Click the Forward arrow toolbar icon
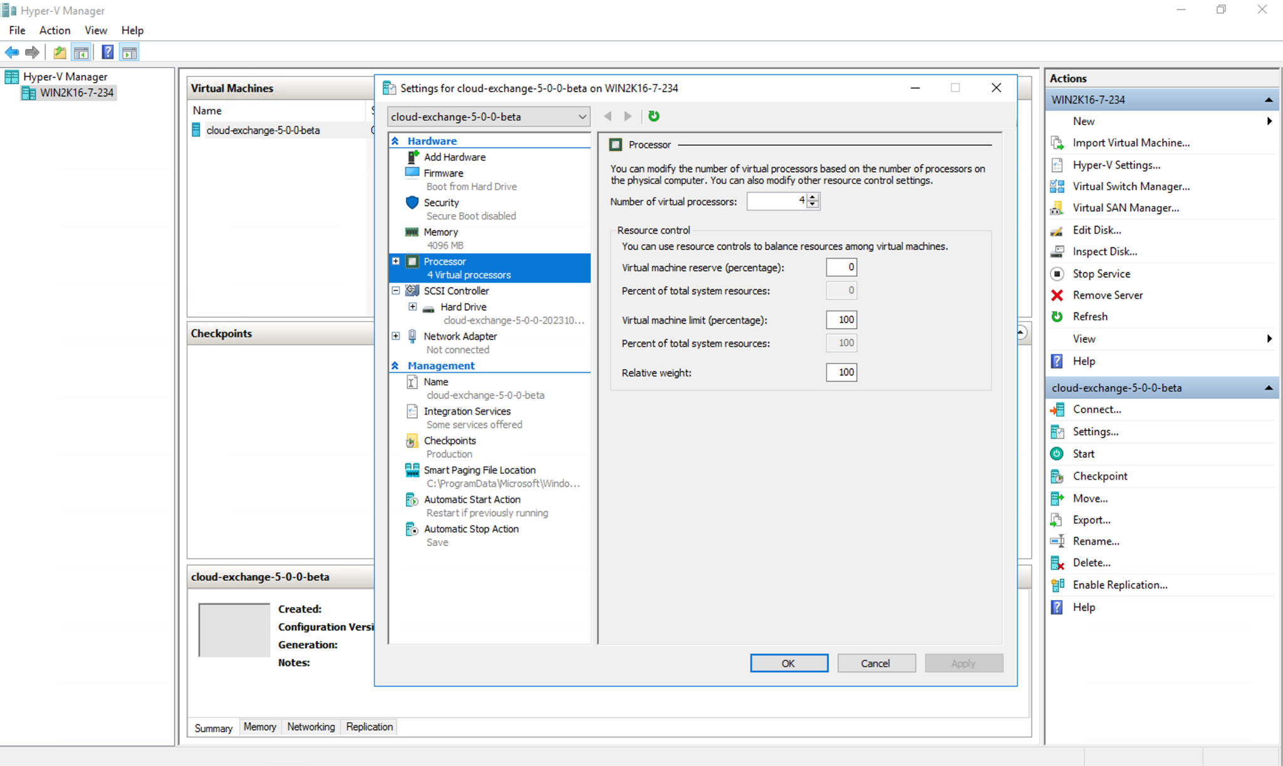Image resolution: width=1283 pixels, height=766 pixels. (x=32, y=53)
